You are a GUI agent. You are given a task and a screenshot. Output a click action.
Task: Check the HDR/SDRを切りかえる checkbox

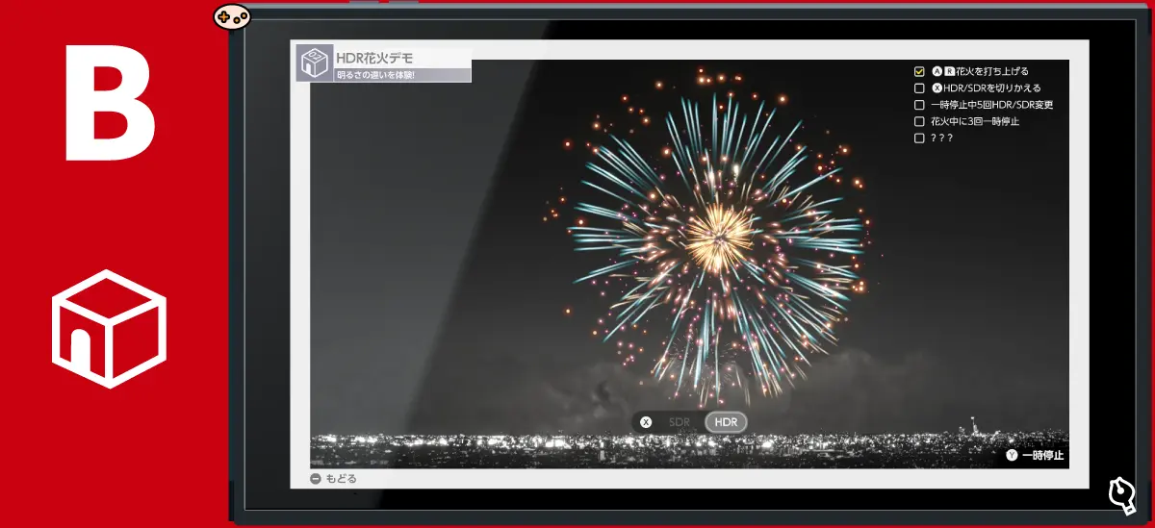coord(919,88)
